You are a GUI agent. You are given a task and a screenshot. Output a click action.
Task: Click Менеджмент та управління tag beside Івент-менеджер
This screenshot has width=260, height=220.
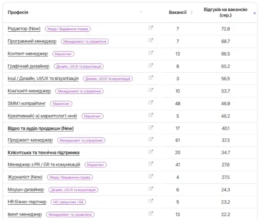tap(70, 214)
